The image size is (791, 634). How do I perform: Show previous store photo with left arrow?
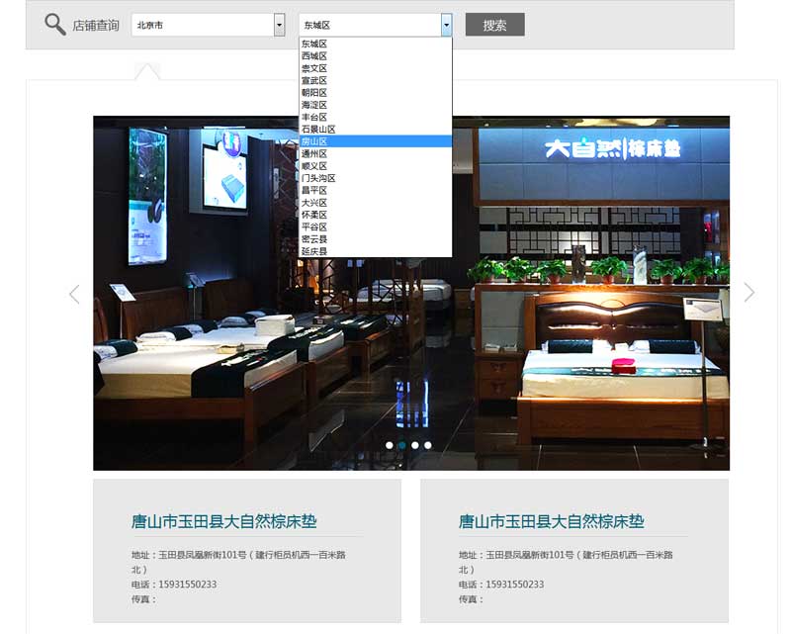[x=75, y=294]
